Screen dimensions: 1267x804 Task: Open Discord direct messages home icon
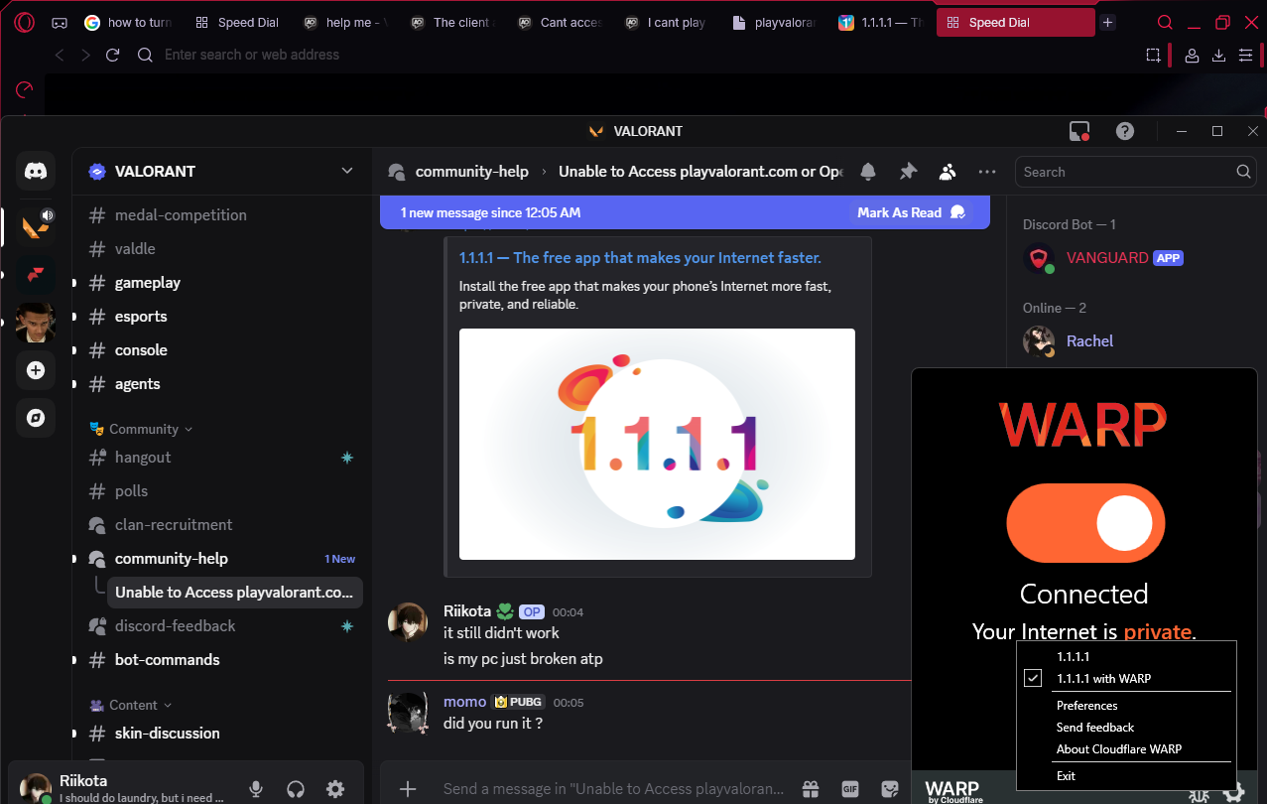[36, 171]
